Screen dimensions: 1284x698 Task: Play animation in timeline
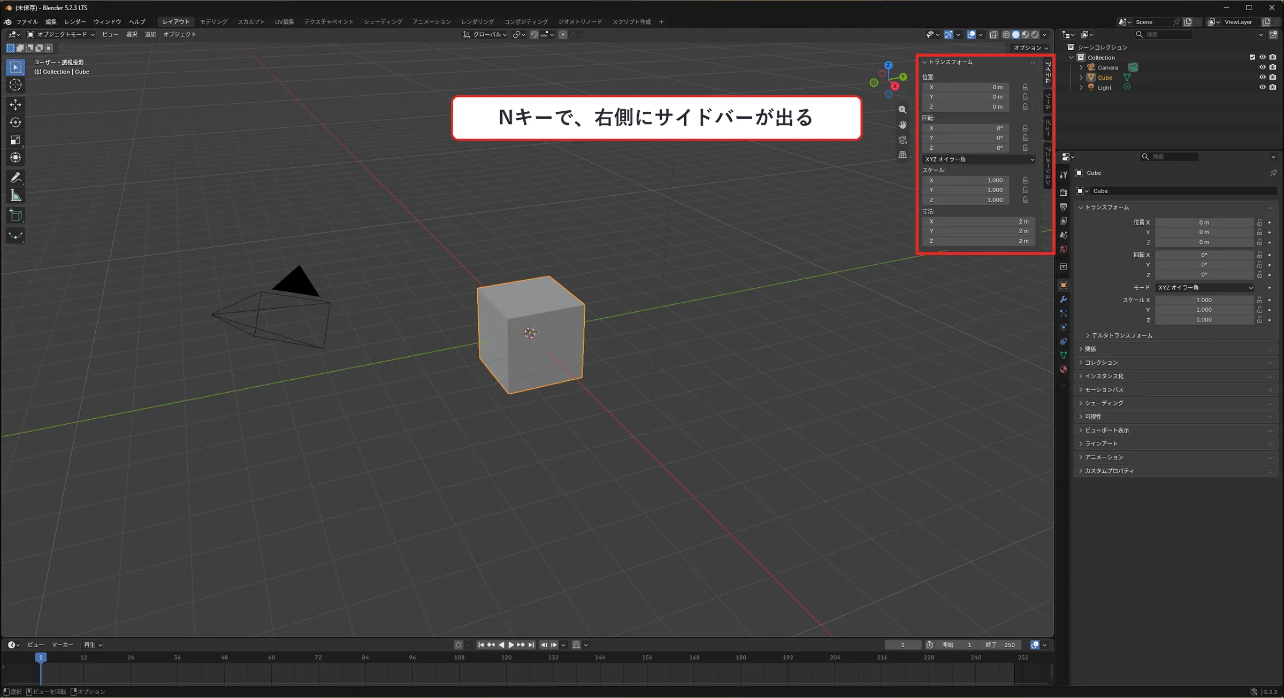511,645
